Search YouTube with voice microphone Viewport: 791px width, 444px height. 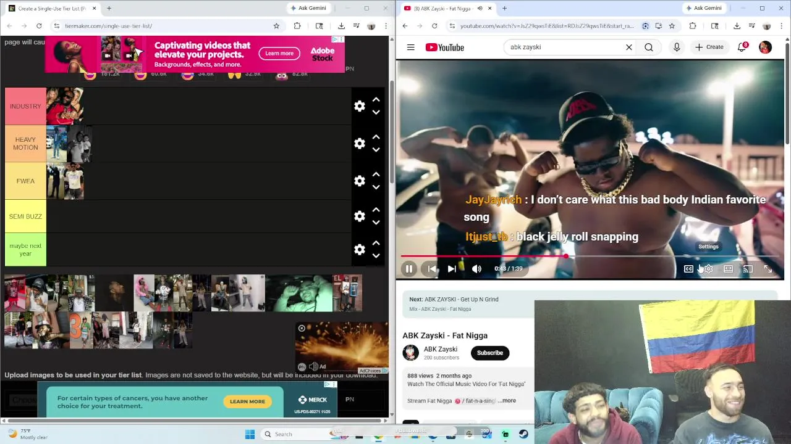click(677, 47)
